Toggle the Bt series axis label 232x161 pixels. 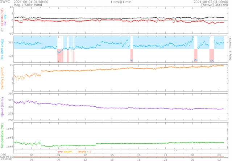3,31
